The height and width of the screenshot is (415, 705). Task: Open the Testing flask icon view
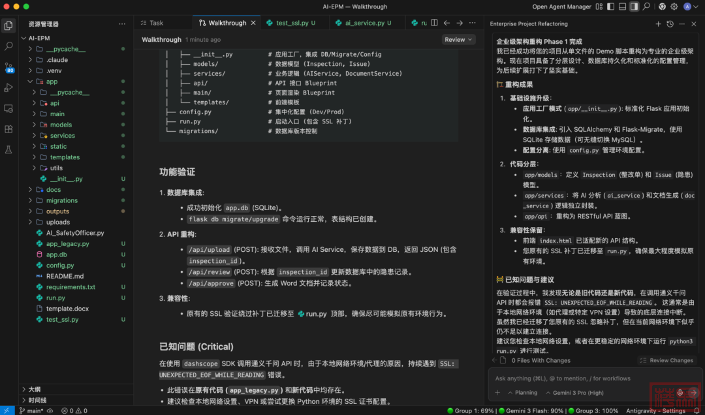(8, 149)
